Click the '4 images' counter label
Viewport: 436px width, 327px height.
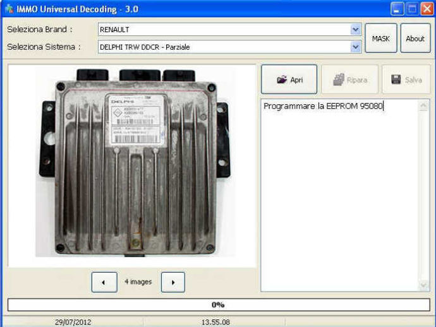pos(138,282)
